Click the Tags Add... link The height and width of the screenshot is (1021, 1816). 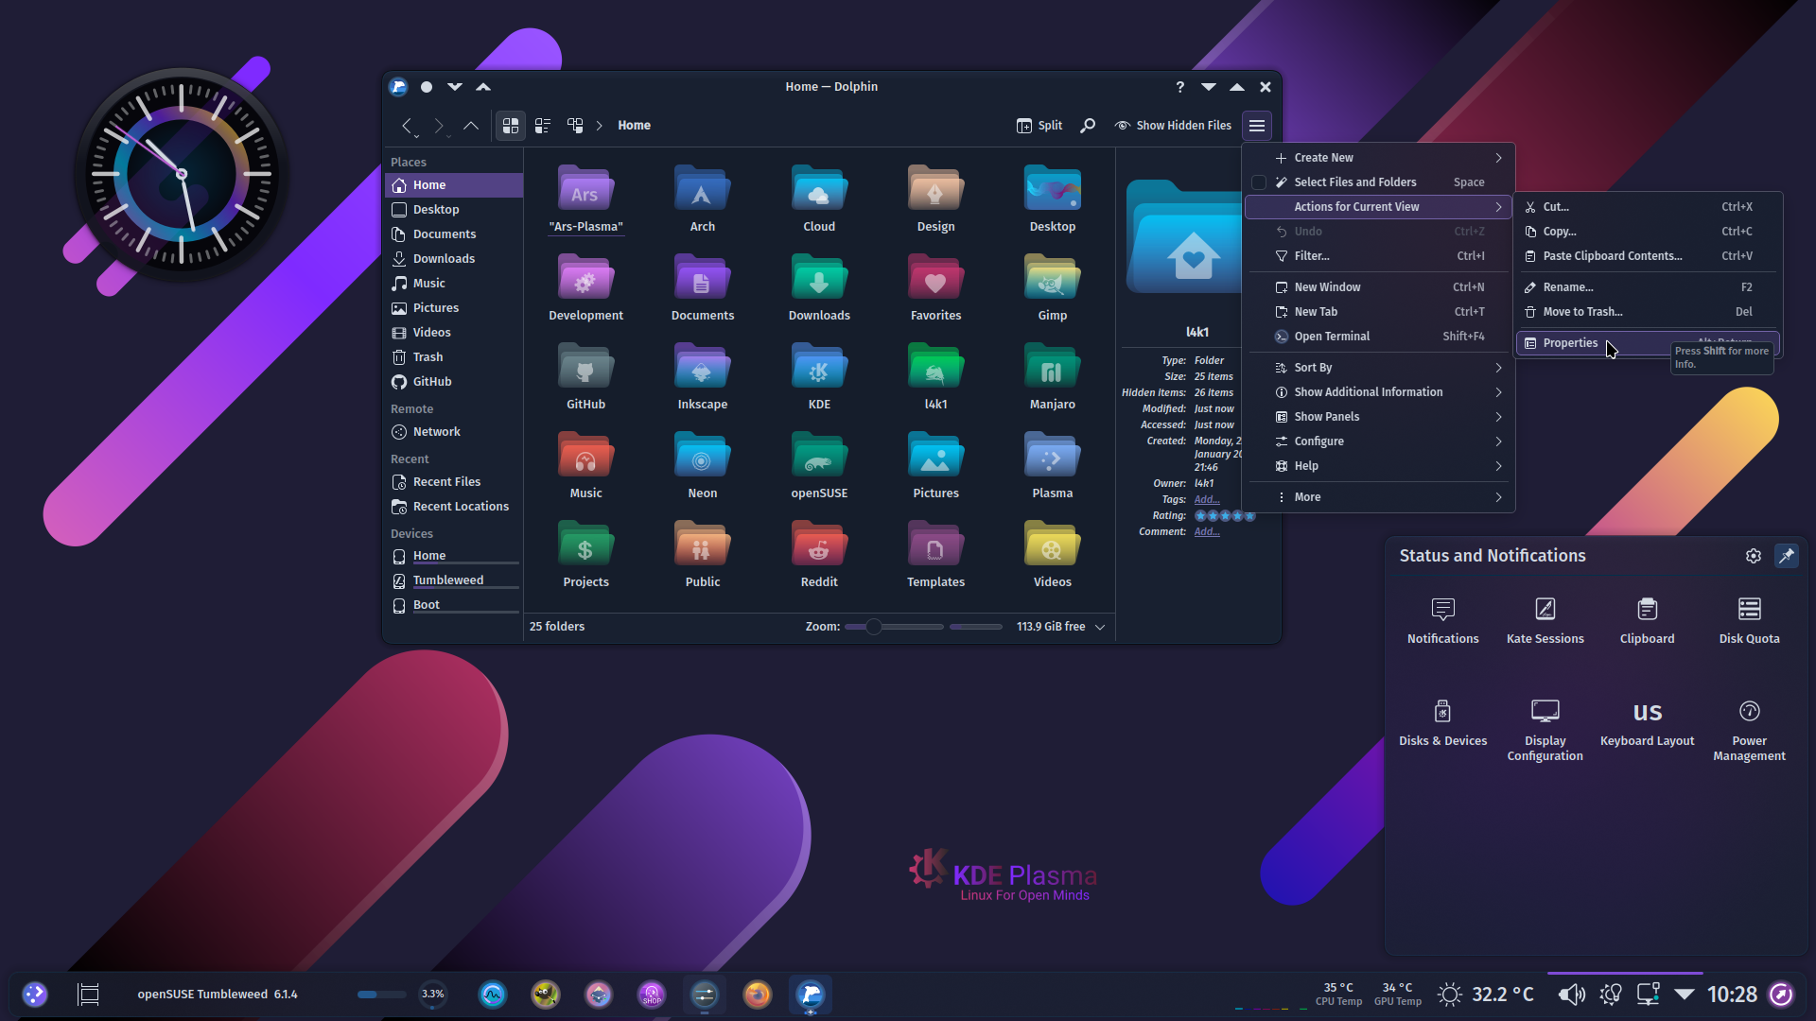[1207, 499]
